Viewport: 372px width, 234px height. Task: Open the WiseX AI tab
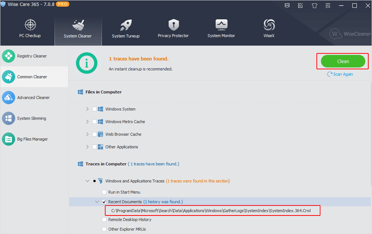click(269, 29)
